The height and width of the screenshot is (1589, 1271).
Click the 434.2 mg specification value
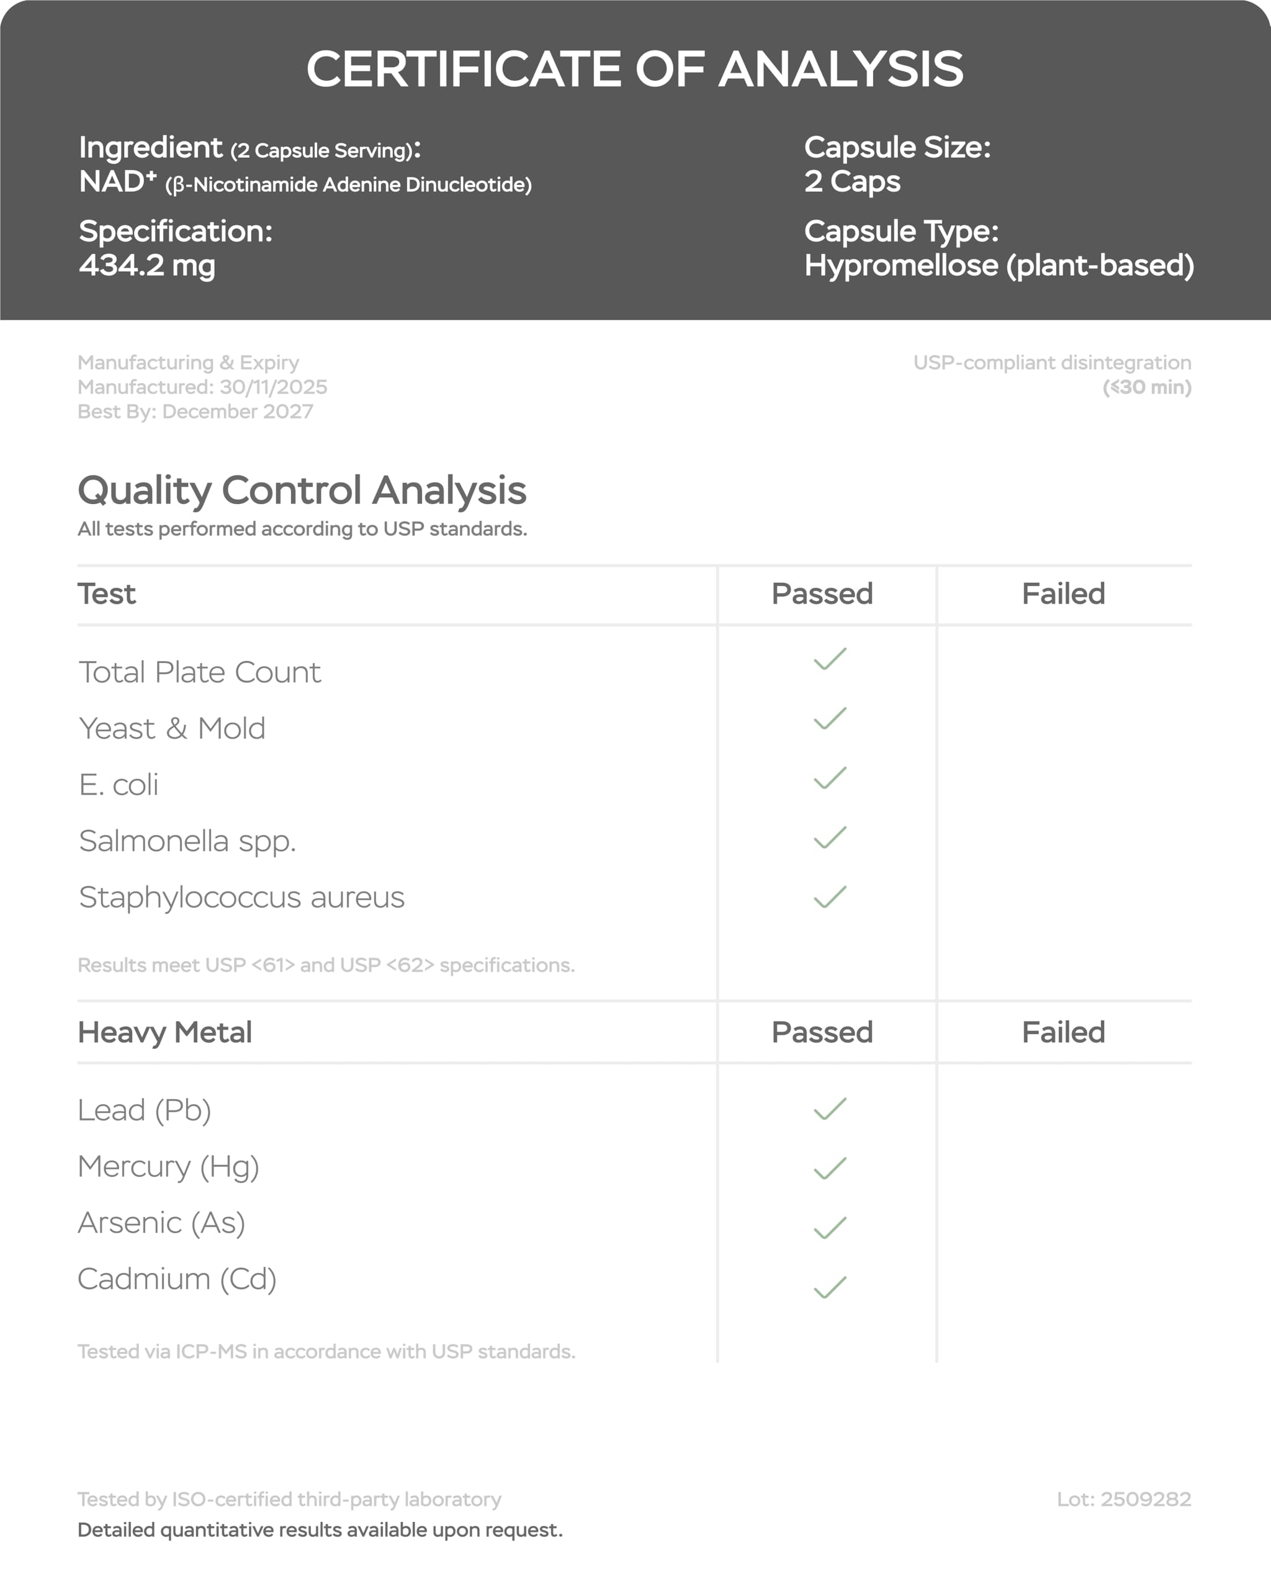(x=147, y=266)
